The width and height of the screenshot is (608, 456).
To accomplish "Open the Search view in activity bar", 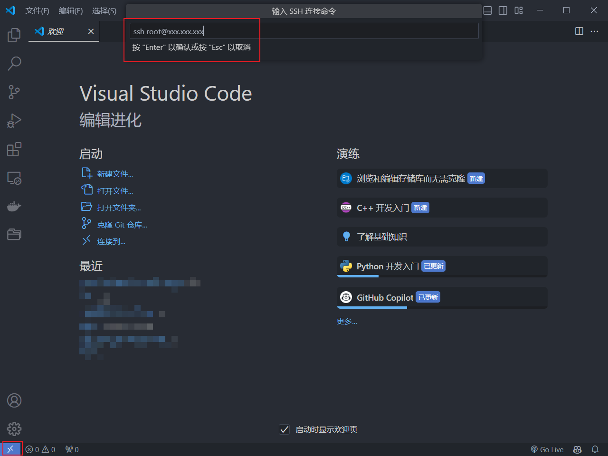I will [14, 63].
